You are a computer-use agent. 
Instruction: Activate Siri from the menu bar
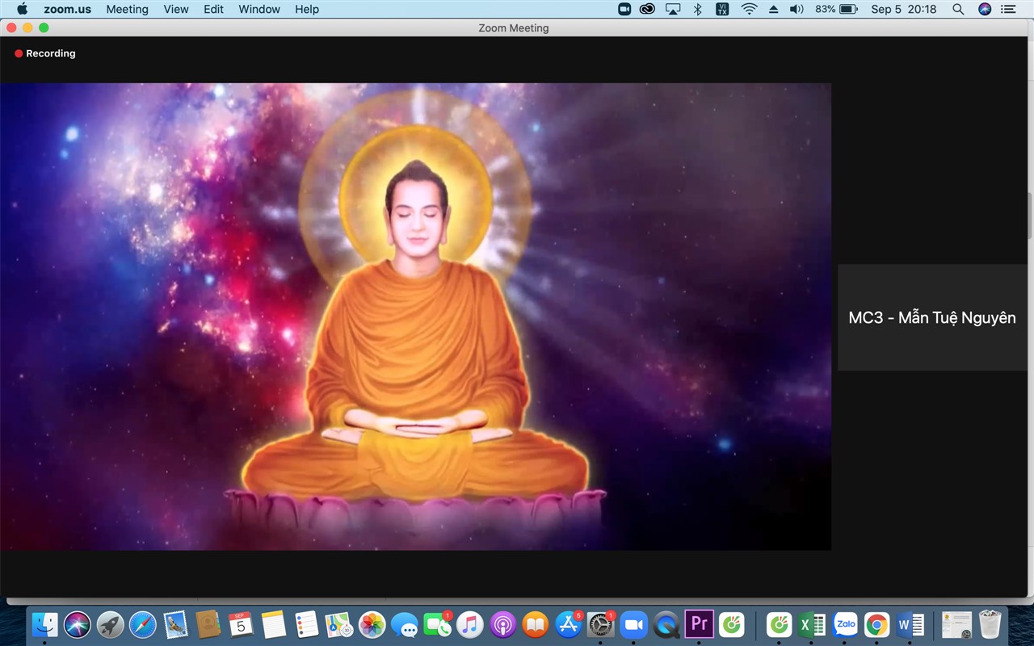click(x=984, y=9)
